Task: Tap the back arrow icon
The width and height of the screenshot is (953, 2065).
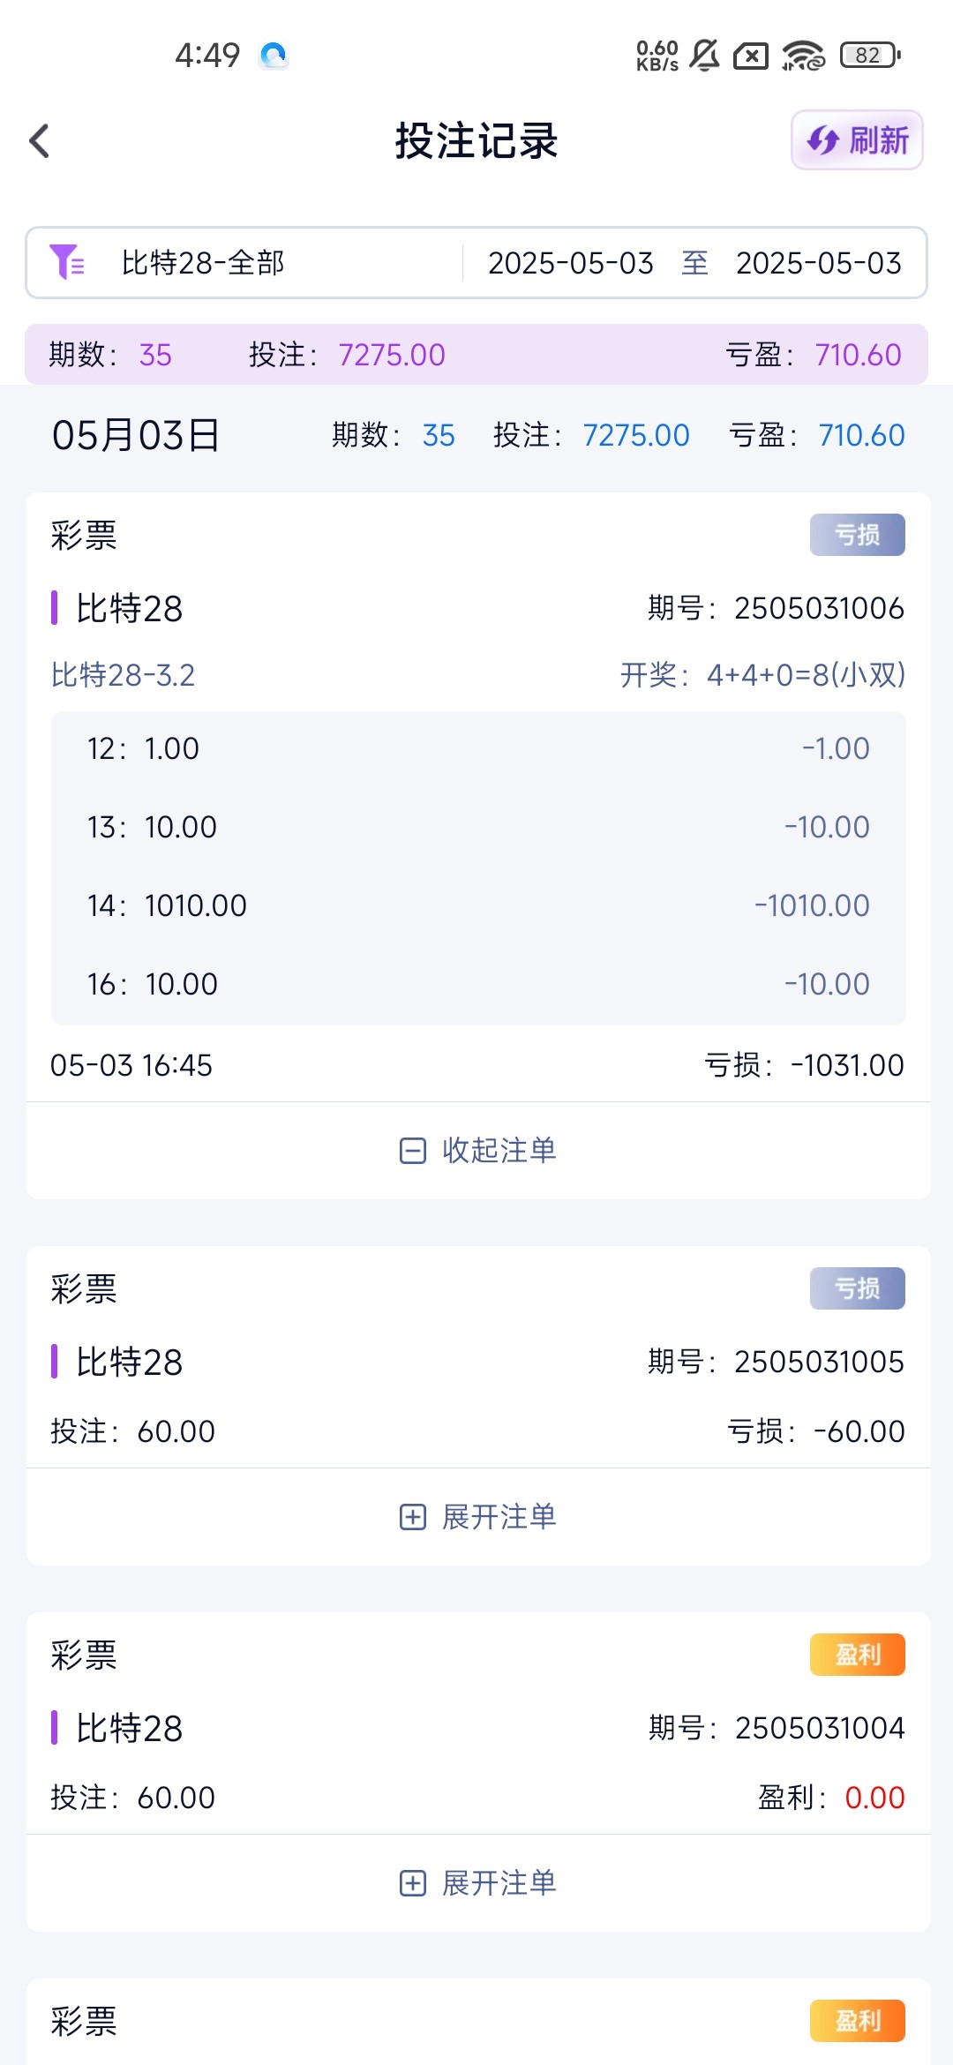Action: (40, 141)
